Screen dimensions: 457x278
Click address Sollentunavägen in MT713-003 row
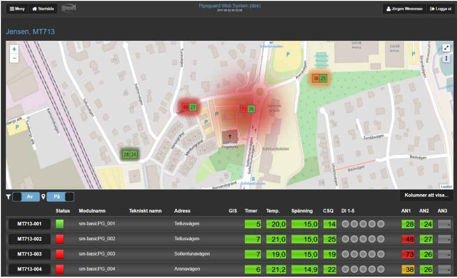pyautogui.click(x=192, y=254)
